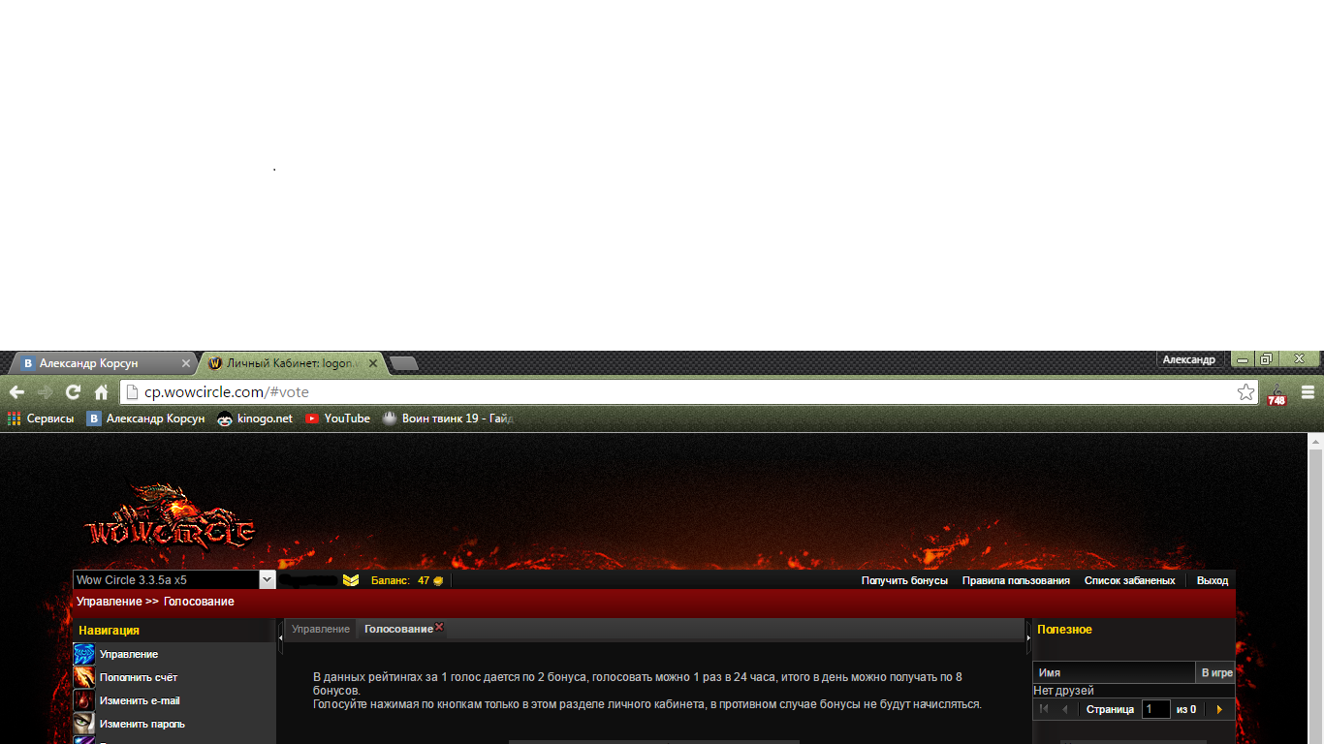
Task: Click the Получить бонусы link
Action: [x=904, y=581]
